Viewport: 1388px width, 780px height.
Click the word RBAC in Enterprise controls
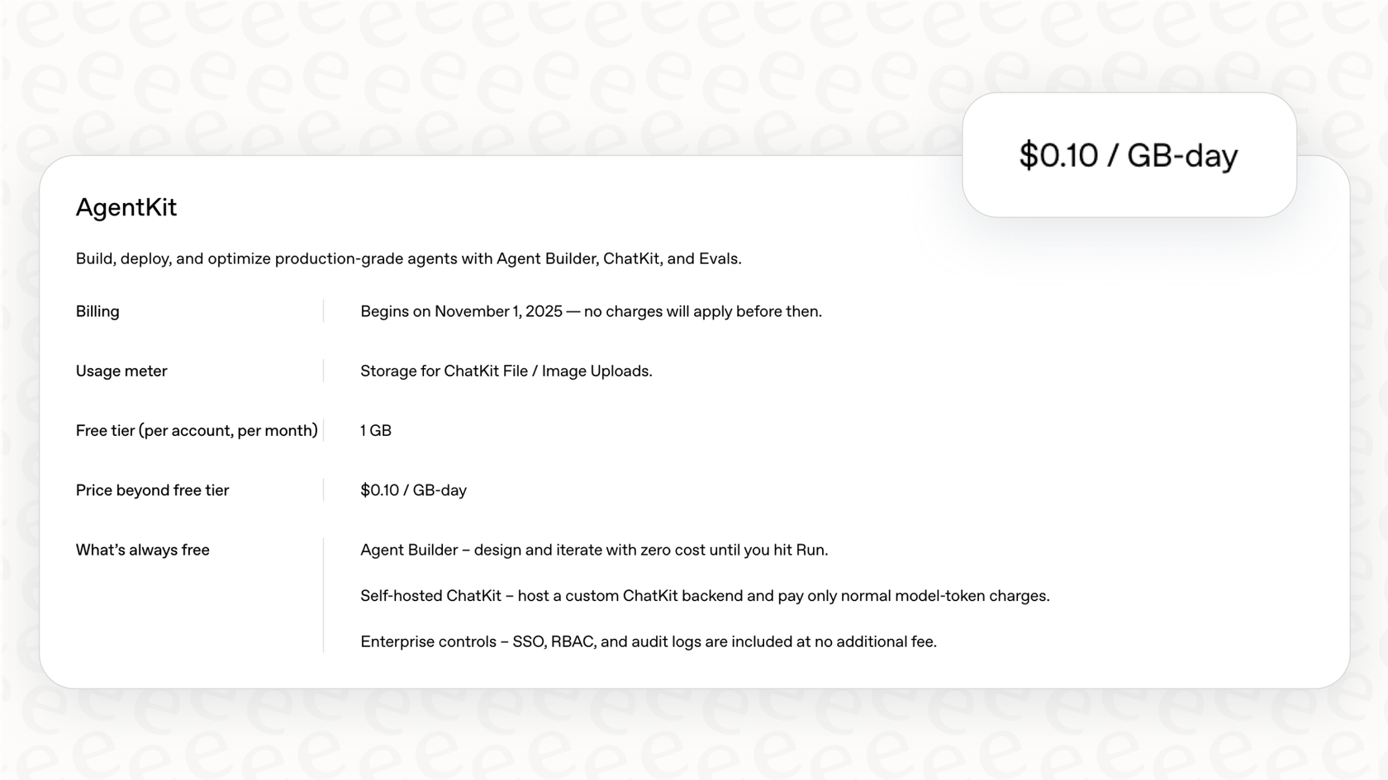573,642
